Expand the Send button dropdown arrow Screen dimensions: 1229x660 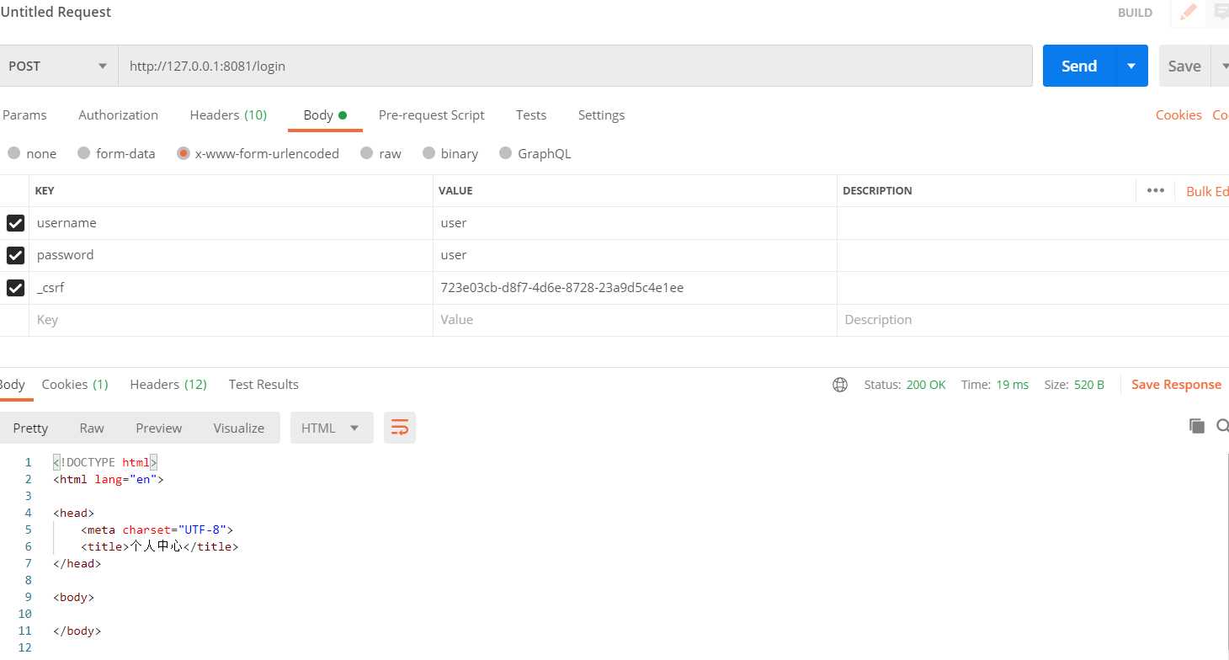point(1131,66)
